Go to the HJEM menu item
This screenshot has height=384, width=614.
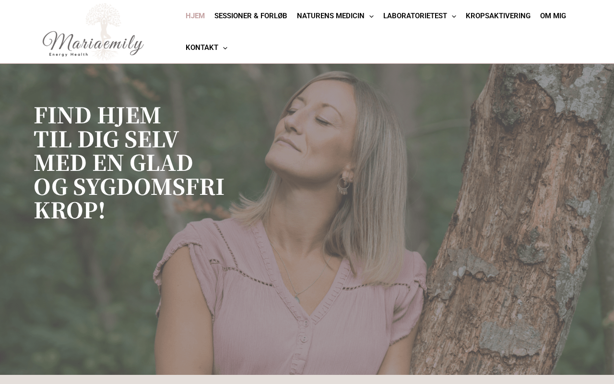click(x=195, y=16)
